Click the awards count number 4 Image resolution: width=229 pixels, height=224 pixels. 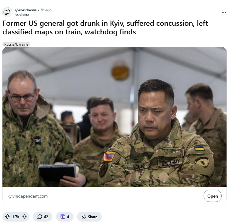click(68, 217)
